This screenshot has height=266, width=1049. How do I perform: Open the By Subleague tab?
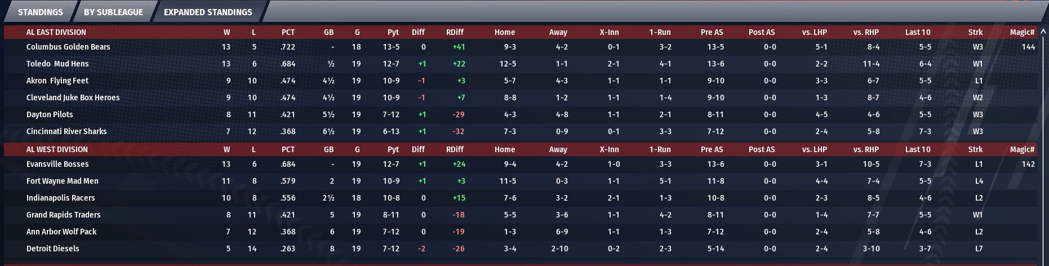pos(113,12)
